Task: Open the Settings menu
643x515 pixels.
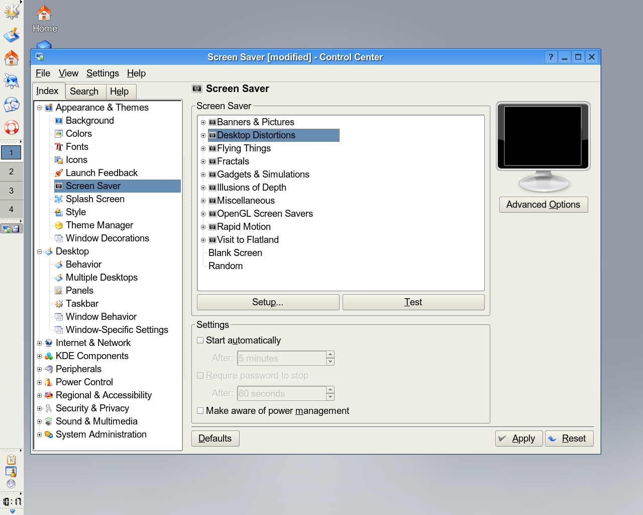Action: click(102, 73)
